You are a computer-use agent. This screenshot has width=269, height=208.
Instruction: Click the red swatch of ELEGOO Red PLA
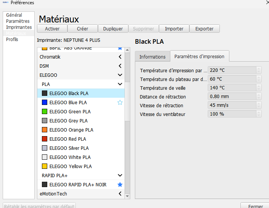[45, 139]
